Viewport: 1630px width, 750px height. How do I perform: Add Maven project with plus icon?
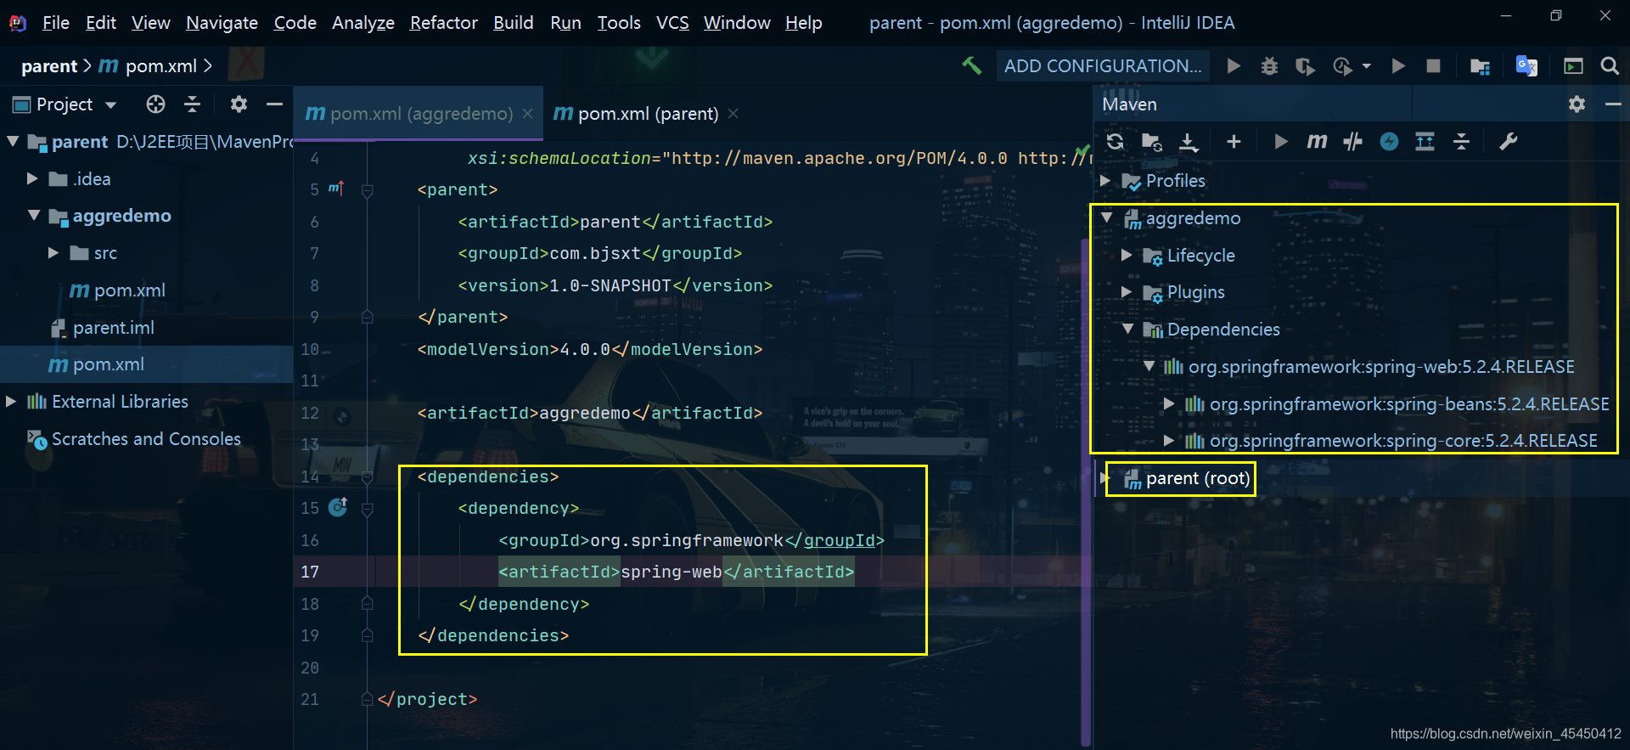pyautogui.click(x=1234, y=142)
